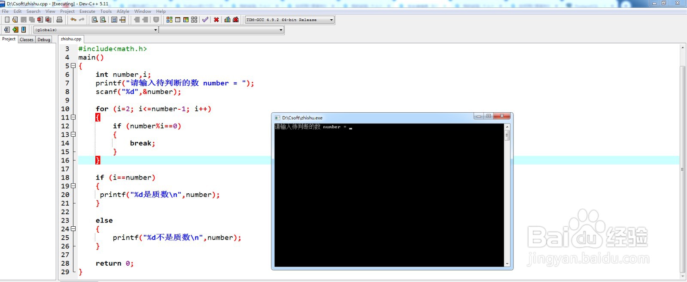Click the Open file icon
The image size is (687, 282).
click(x=15, y=20)
